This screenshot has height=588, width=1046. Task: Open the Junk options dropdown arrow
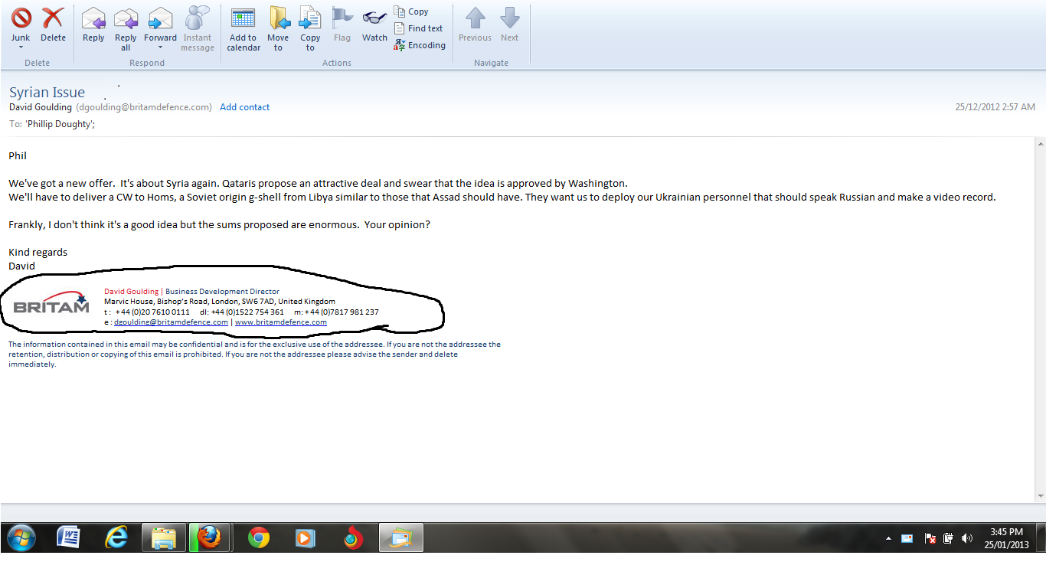coord(21,47)
